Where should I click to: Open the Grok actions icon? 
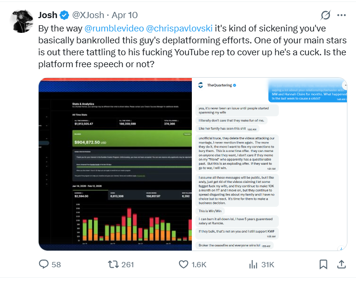pyautogui.click(x=326, y=15)
